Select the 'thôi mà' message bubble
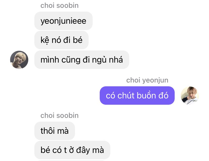The image size is (209, 161). [55, 131]
